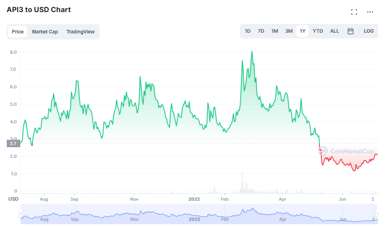Grab the left range slider handle
Viewport: 384px width, 227px height.
click(x=21, y=213)
